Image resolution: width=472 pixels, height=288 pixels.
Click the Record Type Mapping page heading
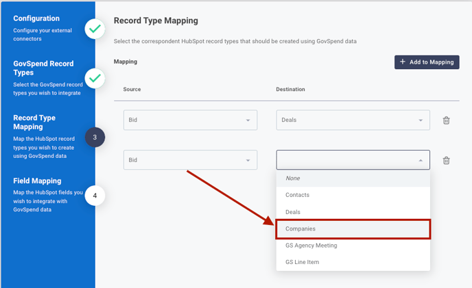tap(156, 21)
